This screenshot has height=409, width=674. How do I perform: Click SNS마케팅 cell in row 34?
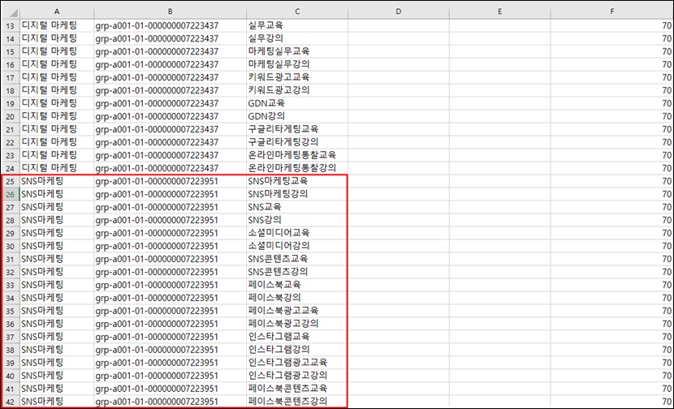click(x=57, y=298)
